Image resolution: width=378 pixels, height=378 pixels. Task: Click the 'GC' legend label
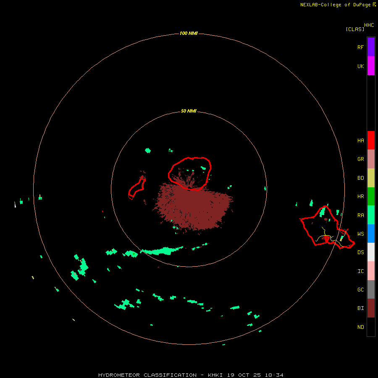[361, 290]
